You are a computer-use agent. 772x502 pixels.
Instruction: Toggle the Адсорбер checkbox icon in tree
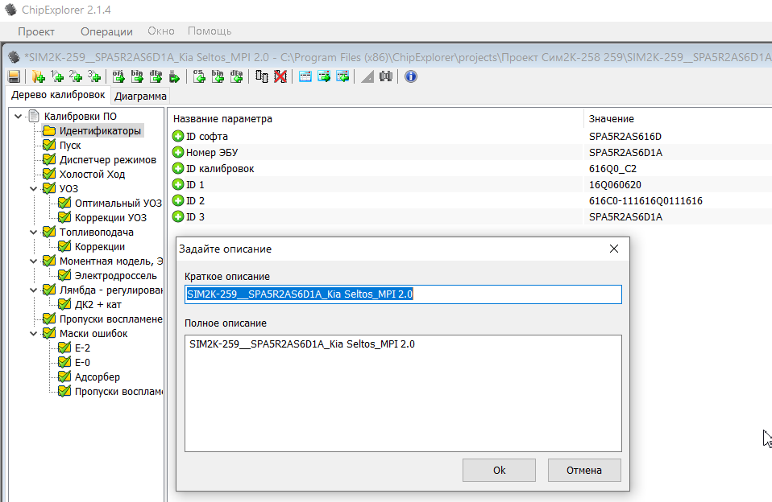pyautogui.click(x=64, y=377)
